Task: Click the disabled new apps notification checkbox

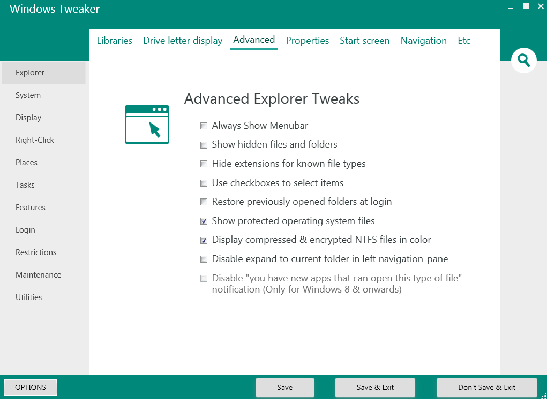Action: [x=204, y=278]
